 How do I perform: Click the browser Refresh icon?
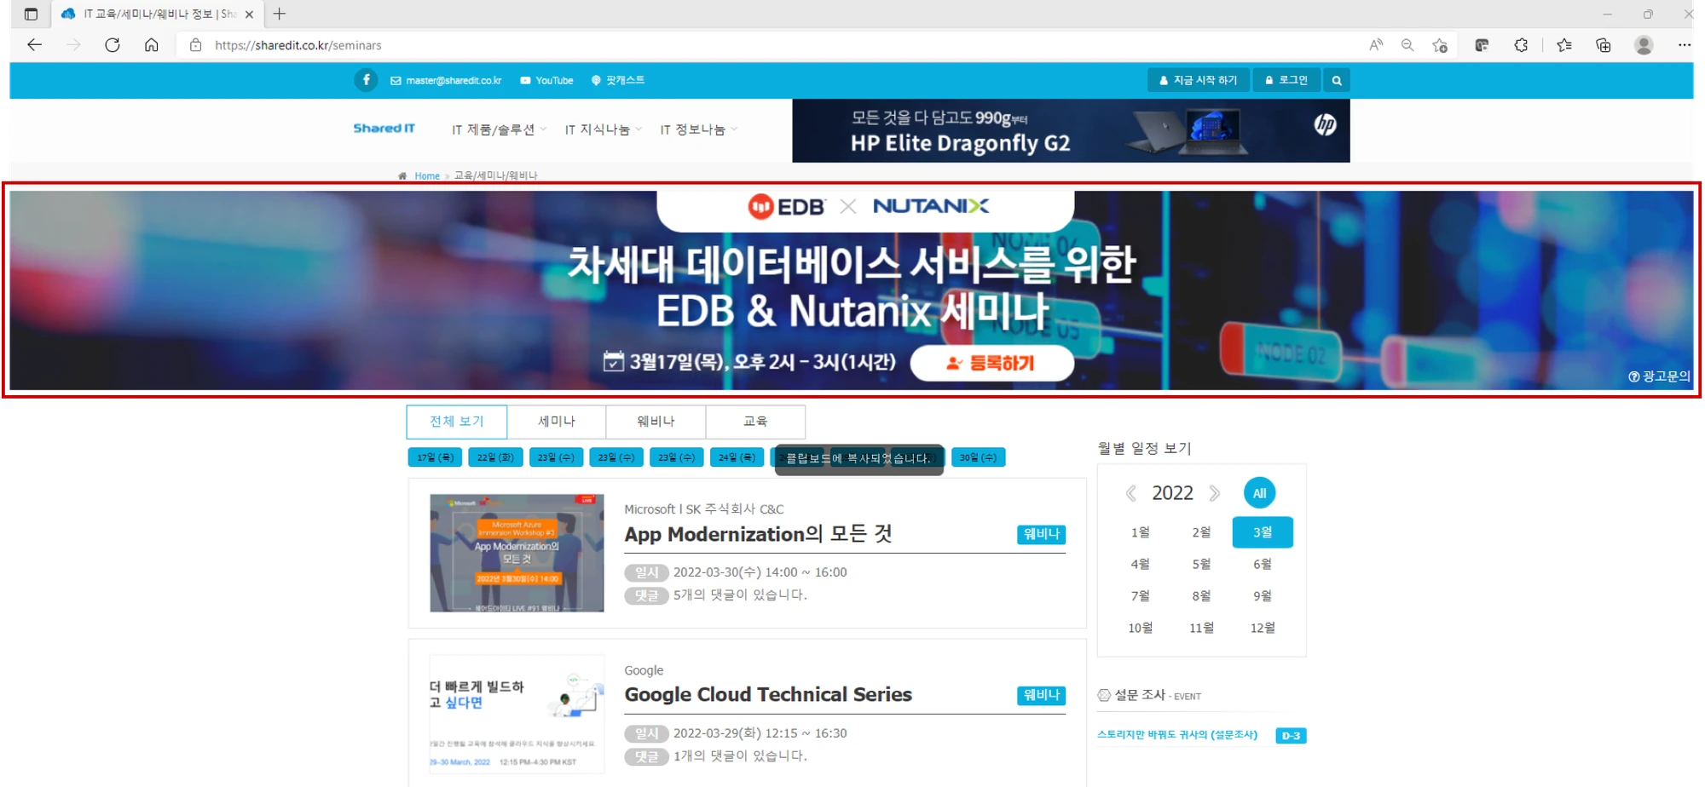[x=112, y=45]
